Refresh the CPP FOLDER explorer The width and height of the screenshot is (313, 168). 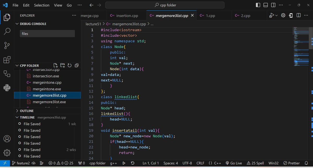(69, 66)
